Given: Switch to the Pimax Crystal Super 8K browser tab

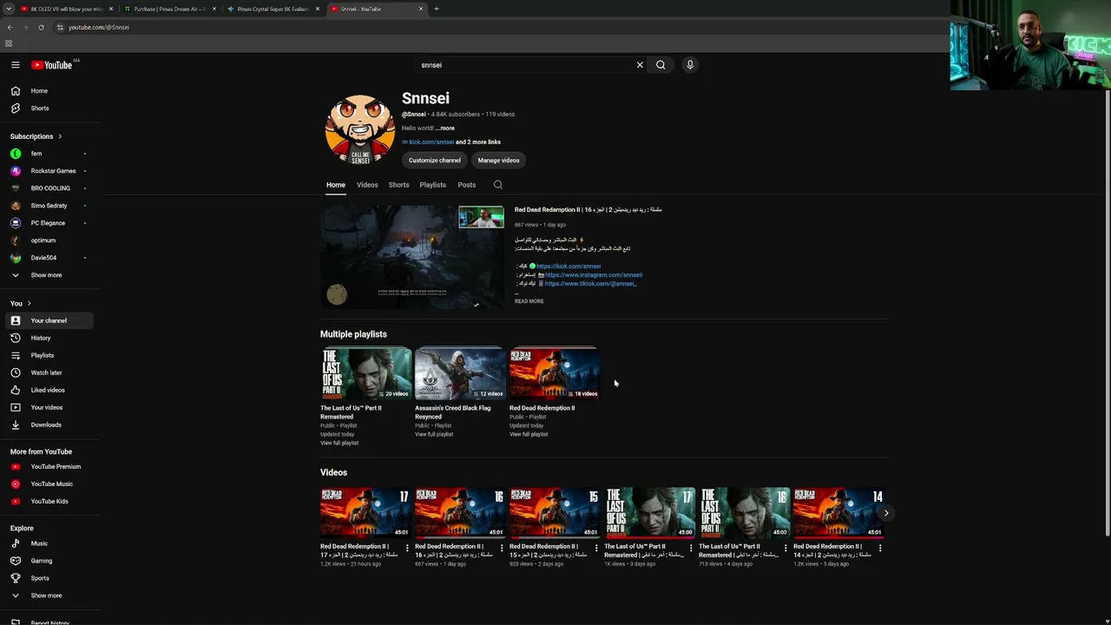Looking at the screenshot, I should point(272,9).
